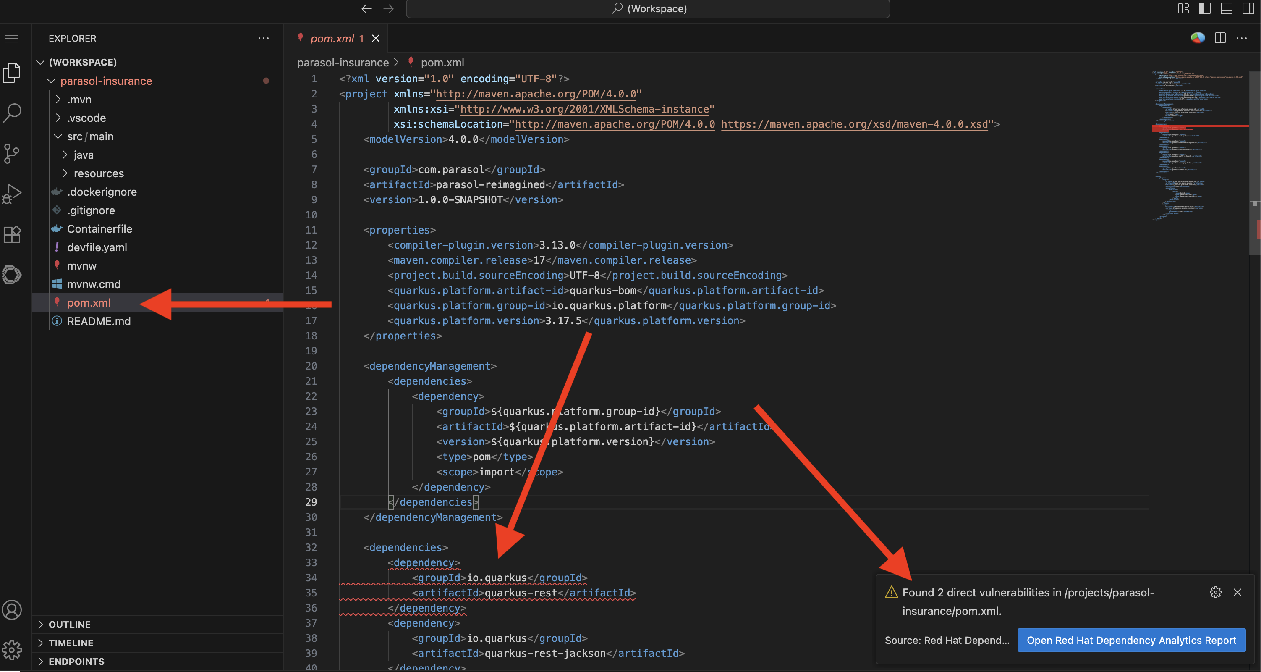Click the editor minimap to navigate

pos(1199,147)
